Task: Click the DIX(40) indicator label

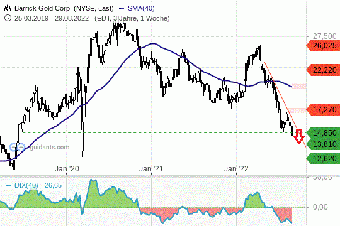Action: [x=26, y=185]
